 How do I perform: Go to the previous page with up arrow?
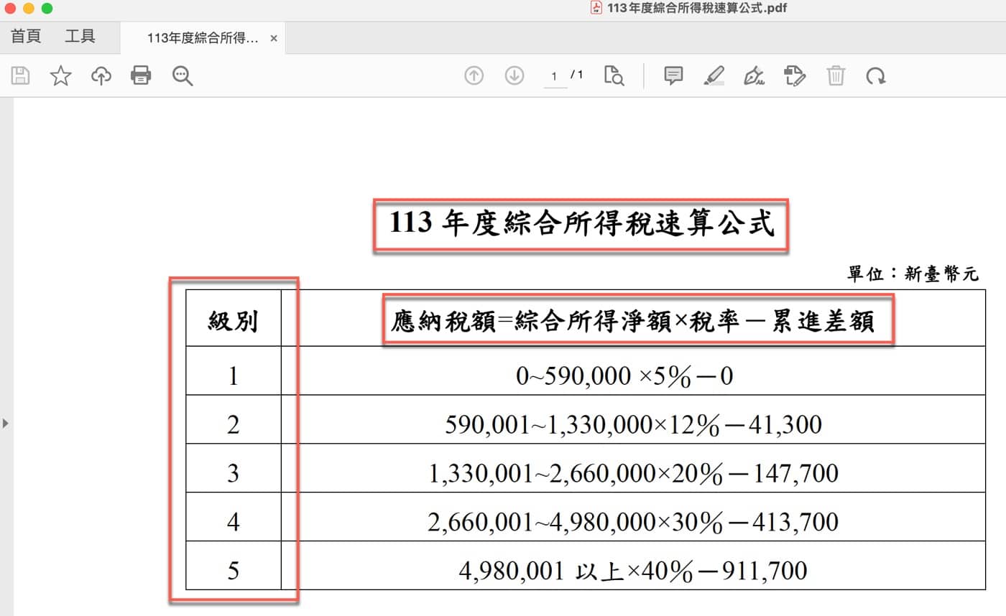point(474,75)
